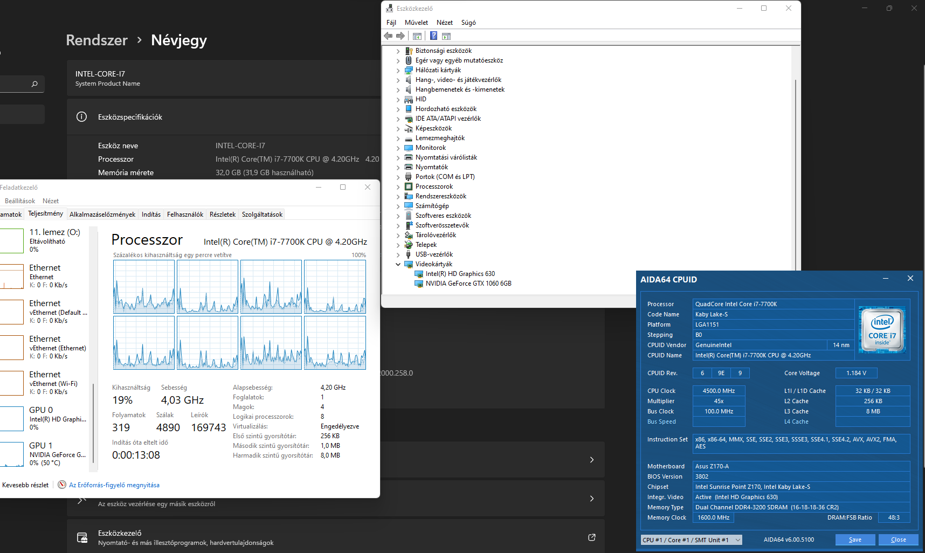Select the NVIDIA GeForce GTX 1060 6GB device icon
The image size is (925, 553).
[x=419, y=284]
